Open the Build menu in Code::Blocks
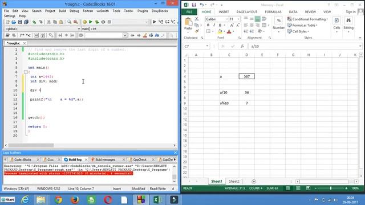 (62, 11)
